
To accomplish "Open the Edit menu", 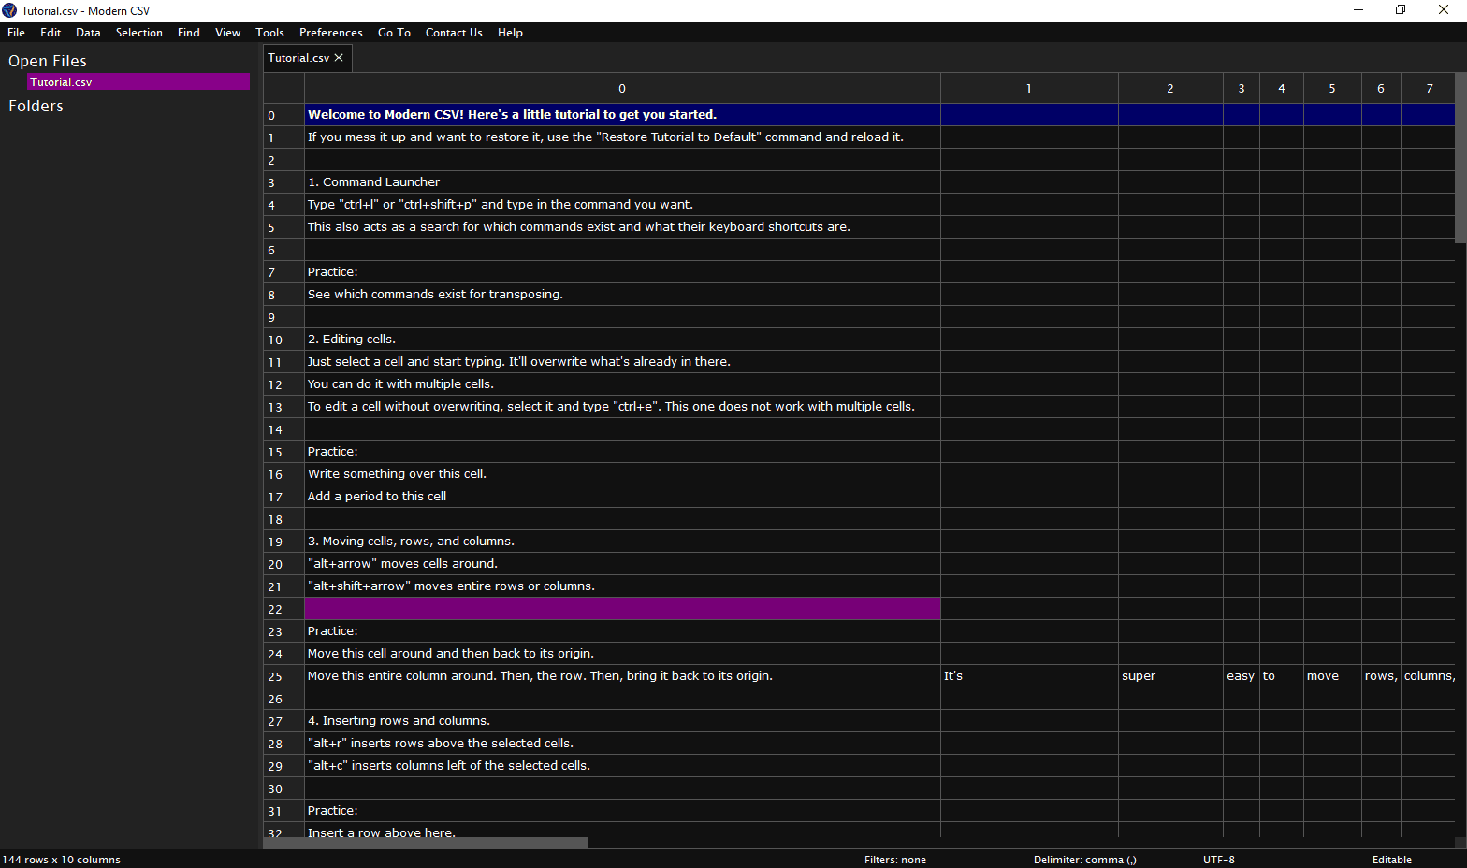I will (51, 33).
